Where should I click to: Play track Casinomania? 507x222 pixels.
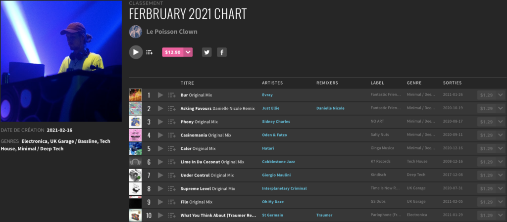point(160,135)
